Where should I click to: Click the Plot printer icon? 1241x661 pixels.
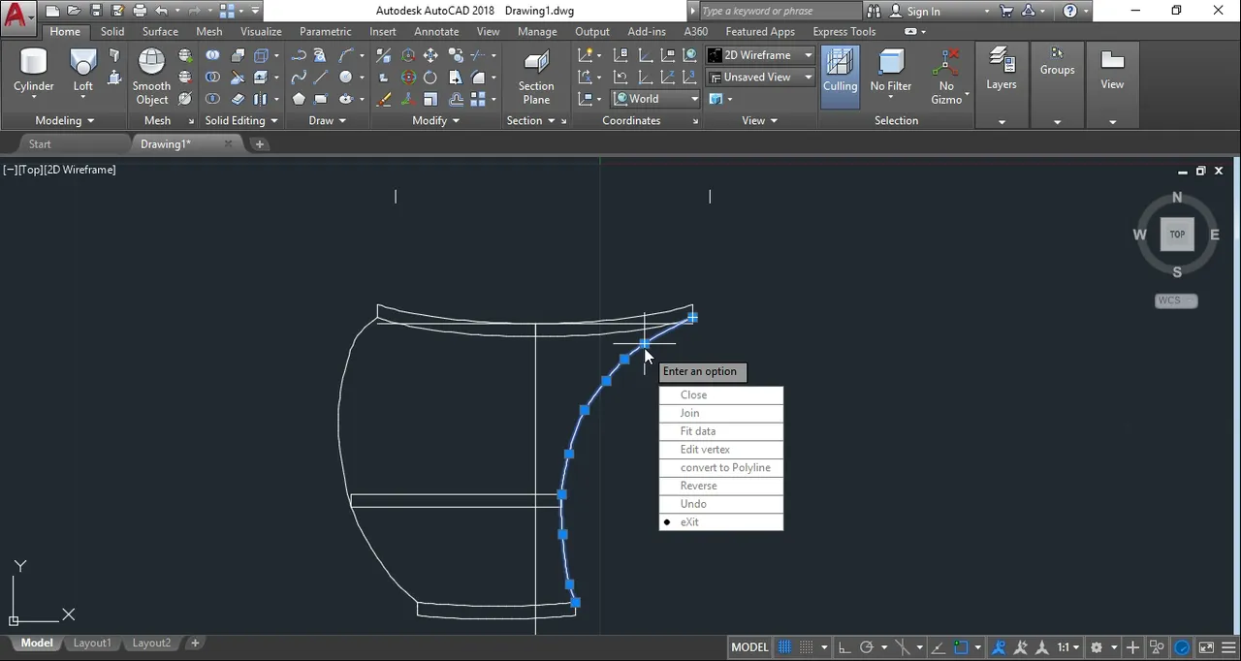point(140,12)
